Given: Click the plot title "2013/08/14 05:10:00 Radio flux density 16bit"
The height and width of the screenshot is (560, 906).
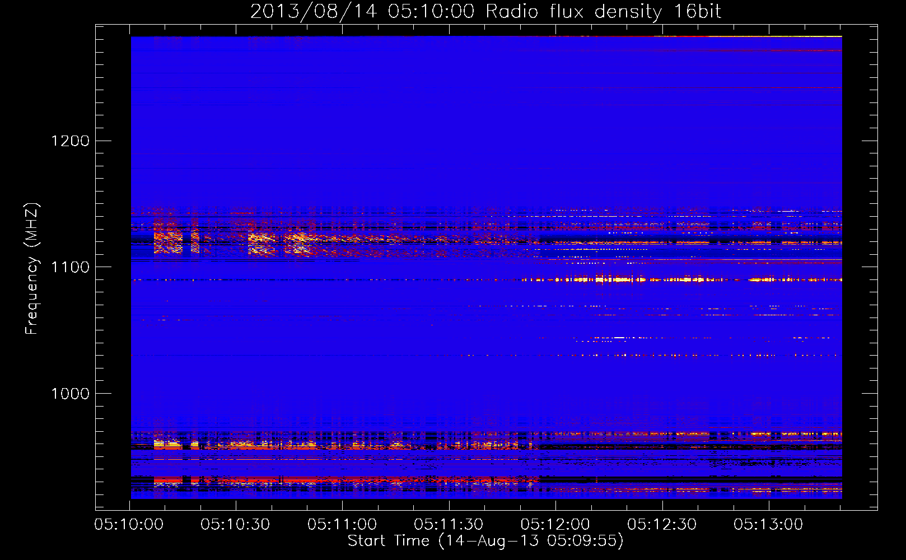Looking at the screenshot, I should (485, 12).
